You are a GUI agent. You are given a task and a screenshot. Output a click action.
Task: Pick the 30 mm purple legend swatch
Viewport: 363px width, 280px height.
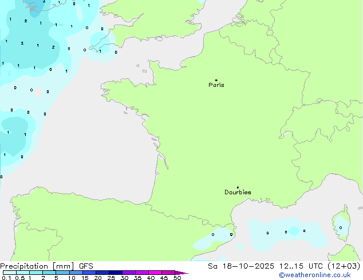click(x=129, y=273)
